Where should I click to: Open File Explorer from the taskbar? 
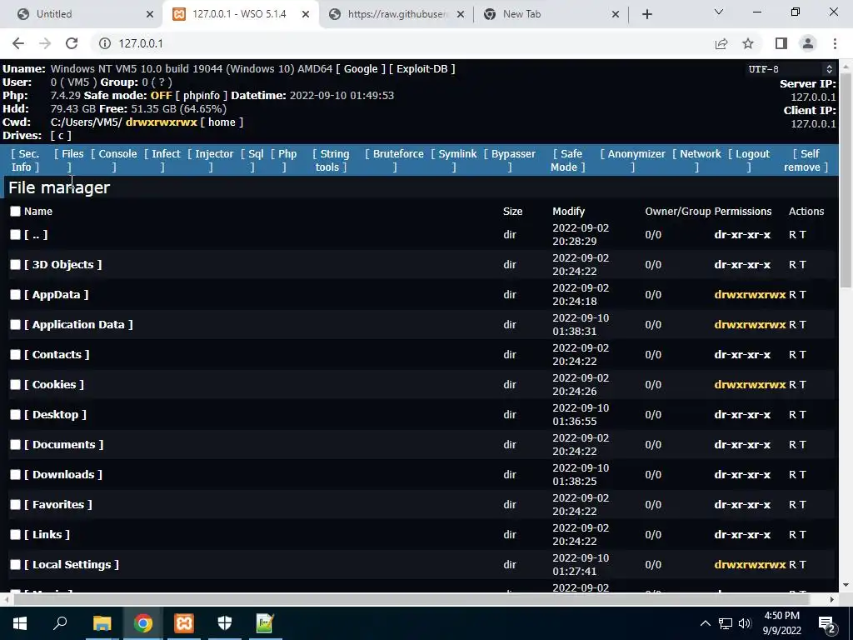pyautogui.click(x=102, y=623)
